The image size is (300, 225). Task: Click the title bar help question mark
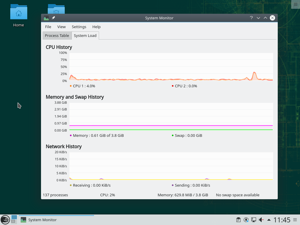(251, 18)
